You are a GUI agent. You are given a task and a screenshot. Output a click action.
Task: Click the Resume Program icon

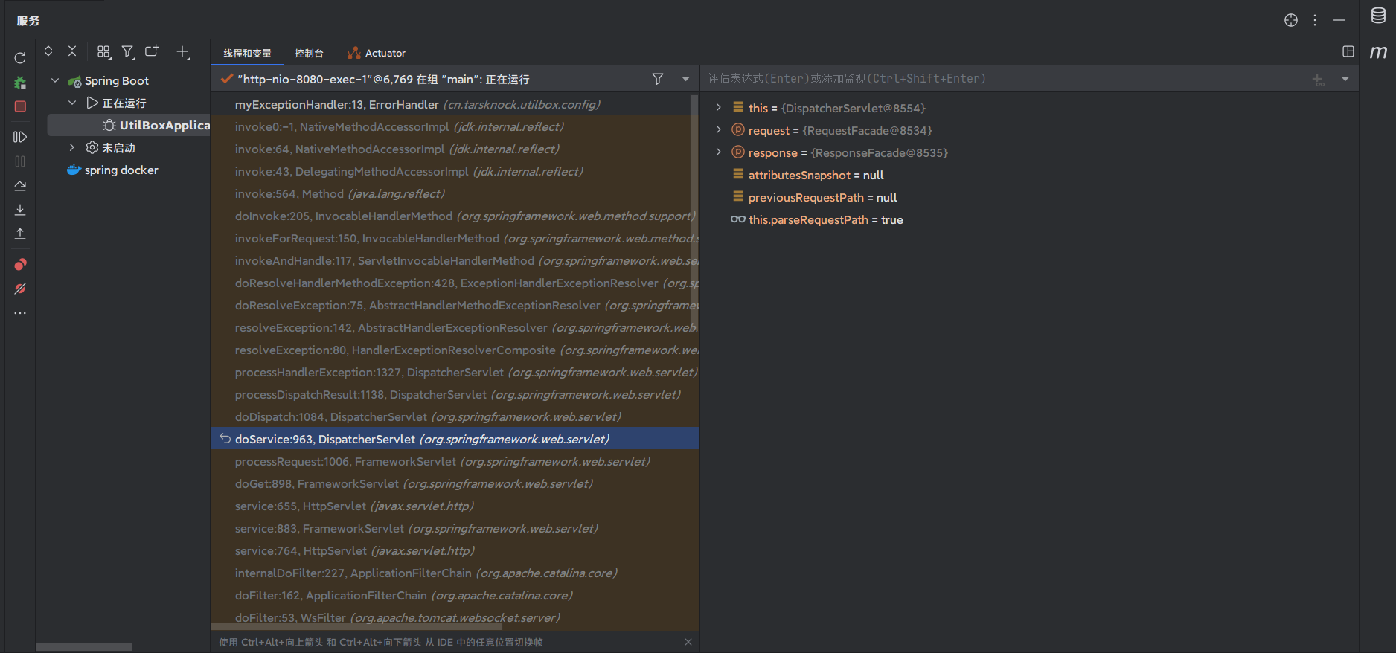(20, 137)
